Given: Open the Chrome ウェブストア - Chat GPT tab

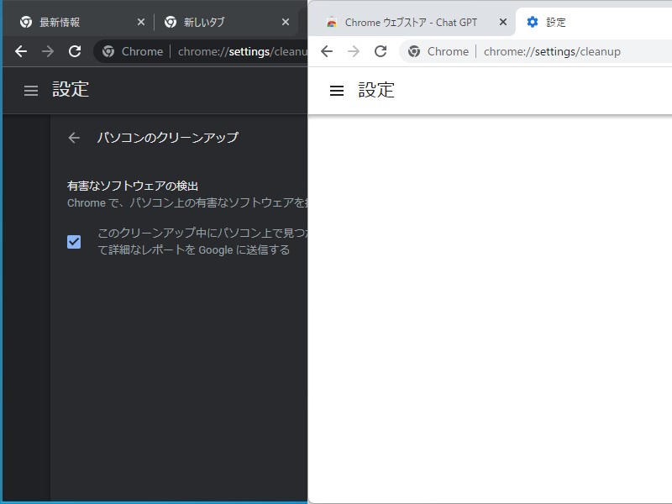Looking at the screenshot, I should coord(412,22).
